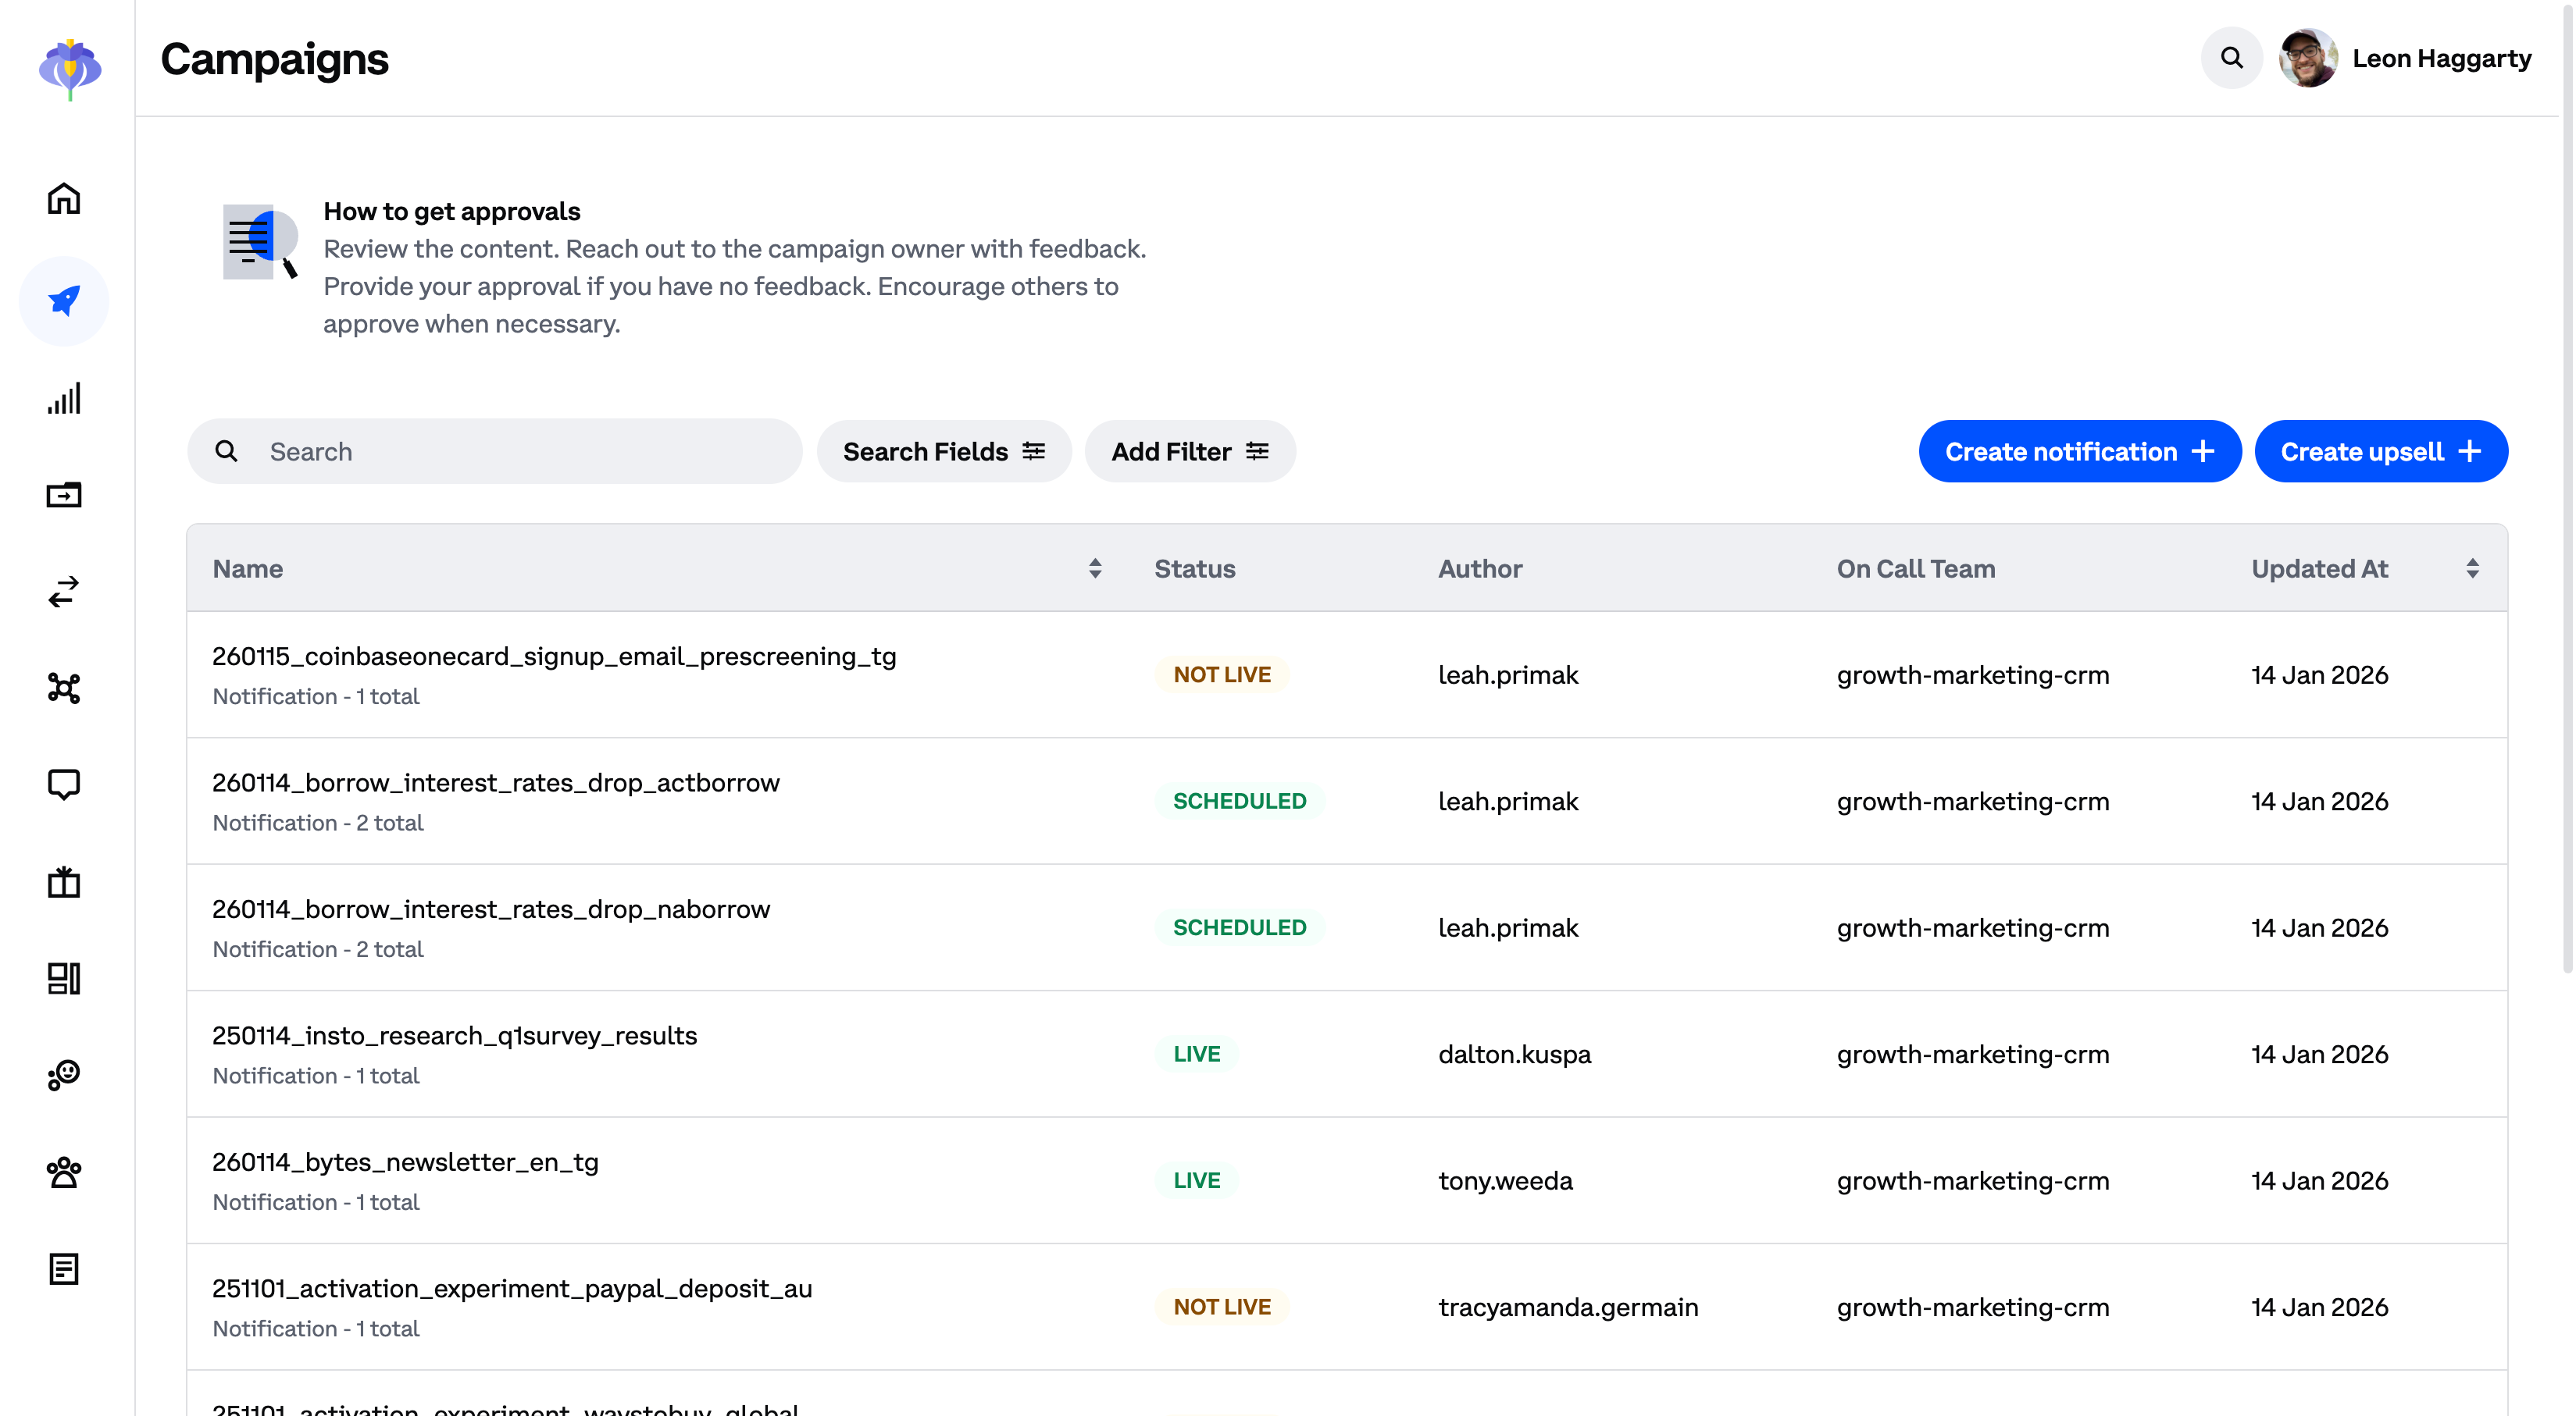The height and width of the screenshot is (1416, 2576).
Task: Open the swap arrows sidebar icon
Action: point(64,592)
